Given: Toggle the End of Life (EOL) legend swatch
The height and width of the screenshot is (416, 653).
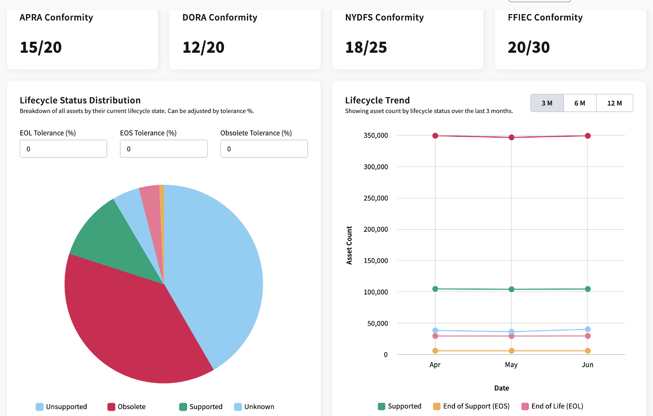Looking at the screenshot, I should [525, 406].
